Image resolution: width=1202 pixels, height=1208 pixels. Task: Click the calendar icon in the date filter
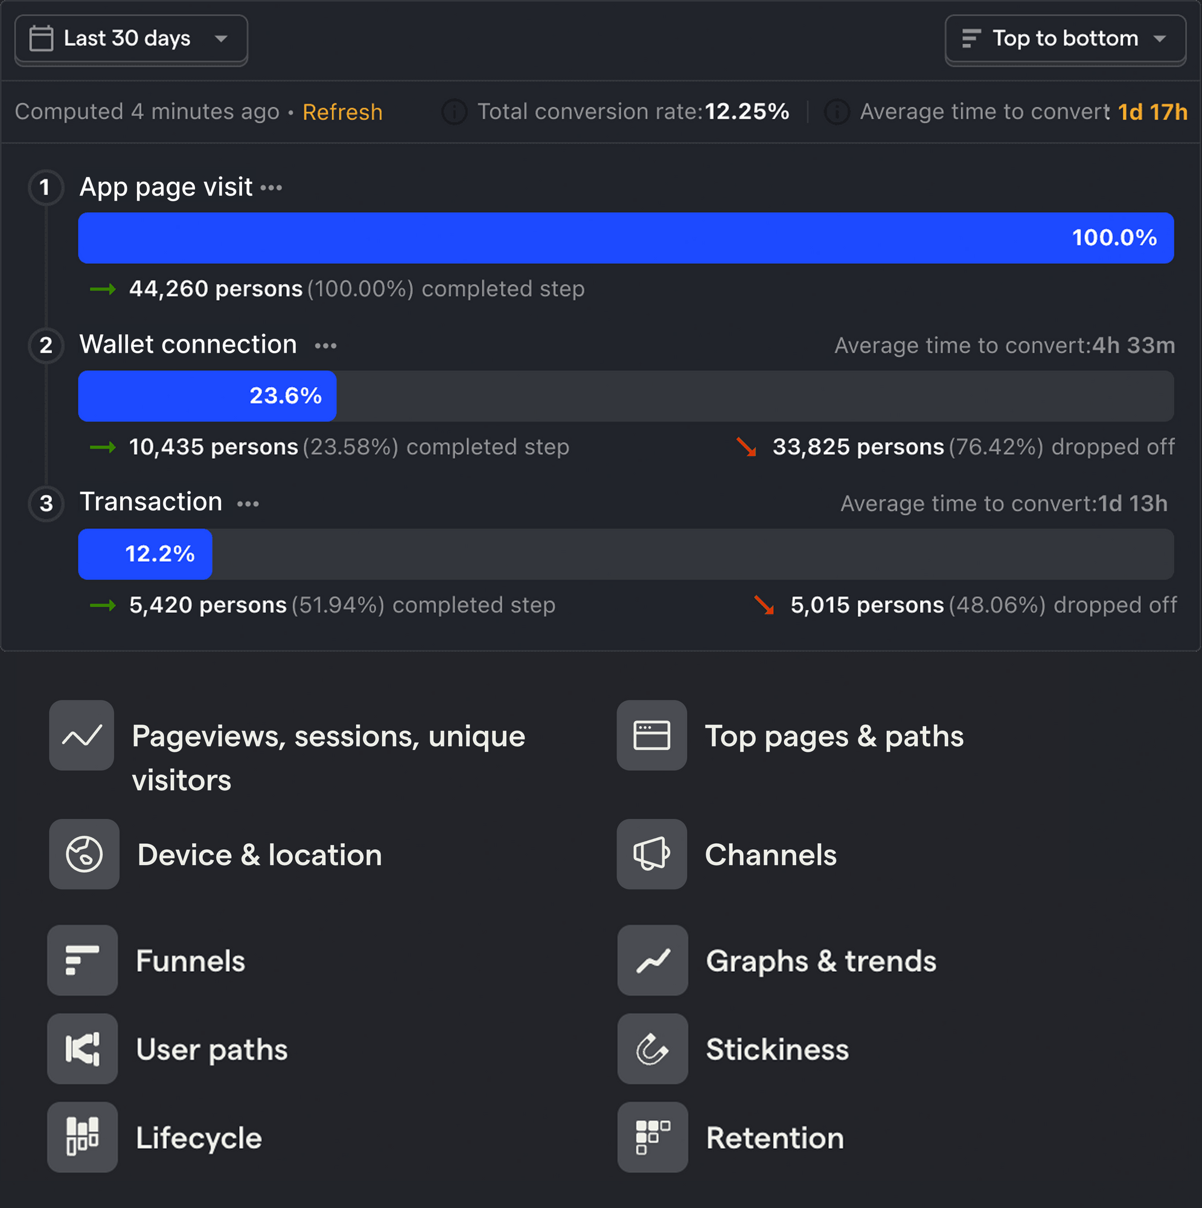(x=41, y=38)
